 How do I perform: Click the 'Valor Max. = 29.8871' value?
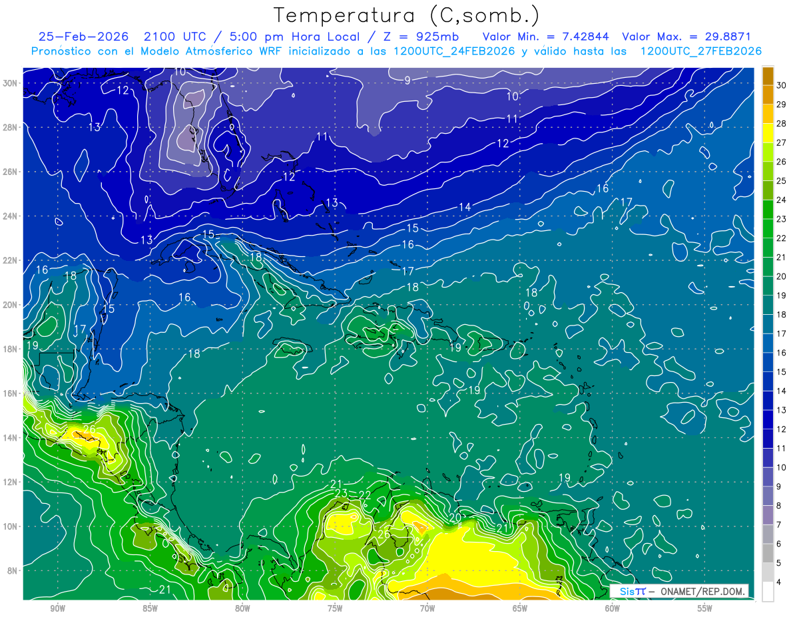tap(686, 37)
